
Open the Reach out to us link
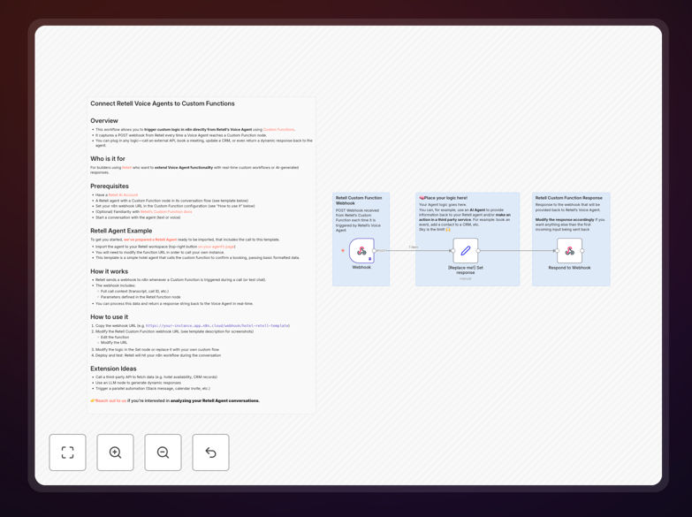tap(110, 400)
